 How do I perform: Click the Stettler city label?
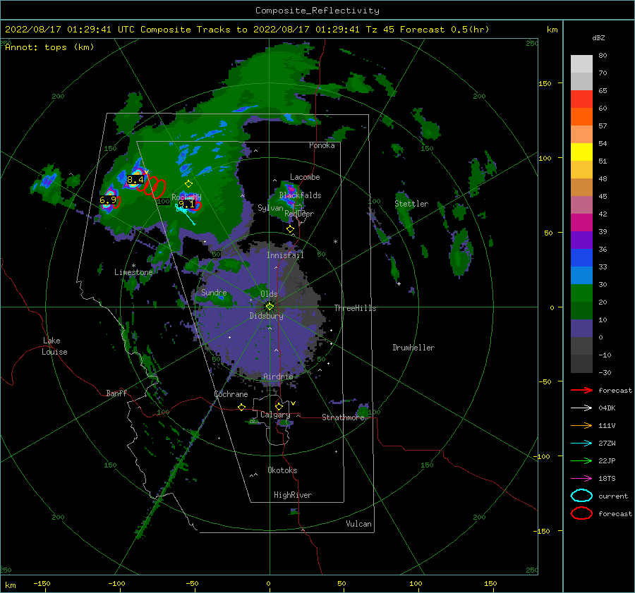(x=411, y=204)
